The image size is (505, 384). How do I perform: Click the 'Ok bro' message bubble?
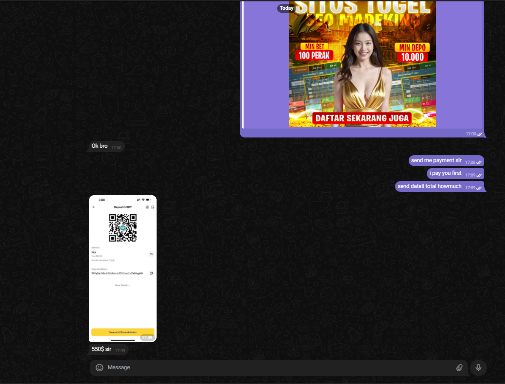(100, 146)
